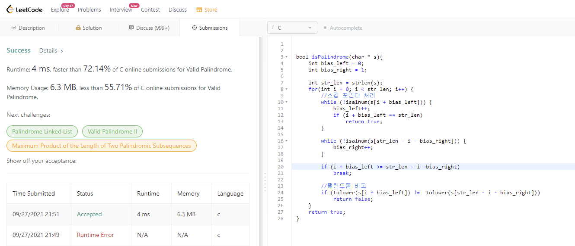Open the Accepted submission result
Viewport: 575px width, 246px height.
89,214
